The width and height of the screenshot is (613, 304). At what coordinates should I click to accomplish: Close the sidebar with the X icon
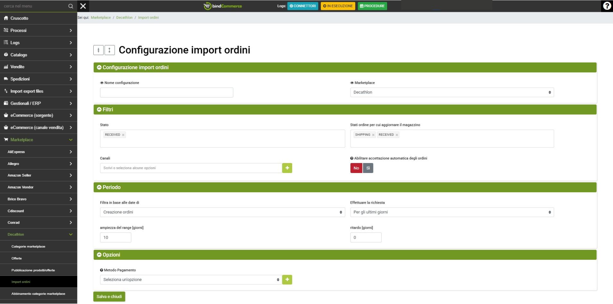point(83,6)
